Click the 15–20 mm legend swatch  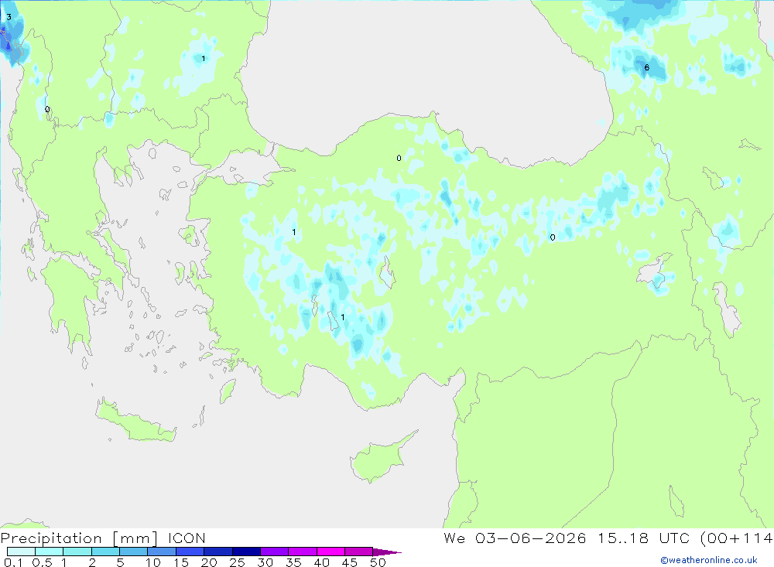(190, 552)
